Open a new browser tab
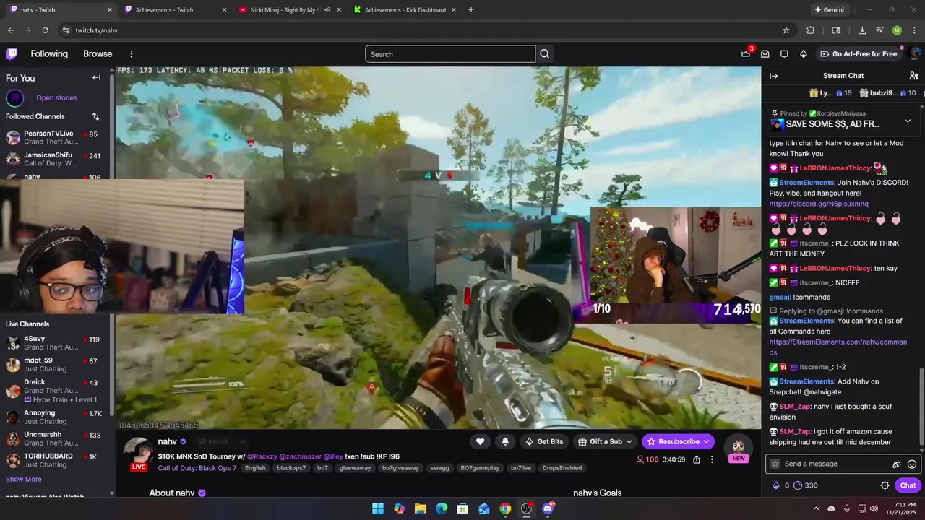The height and width of the screenshot is (520, 925). [471, 10]
